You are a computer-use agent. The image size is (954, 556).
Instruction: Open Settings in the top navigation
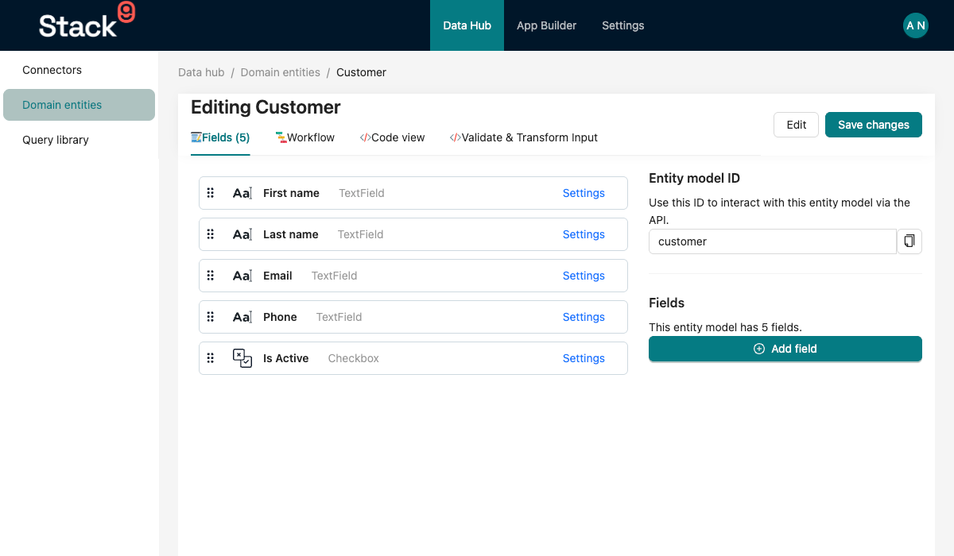[623, 25]
